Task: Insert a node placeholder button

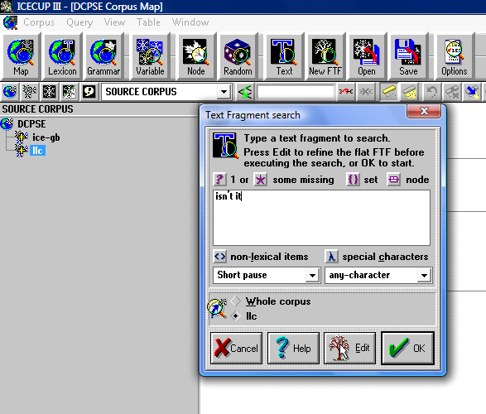Action: click(393, 180)
